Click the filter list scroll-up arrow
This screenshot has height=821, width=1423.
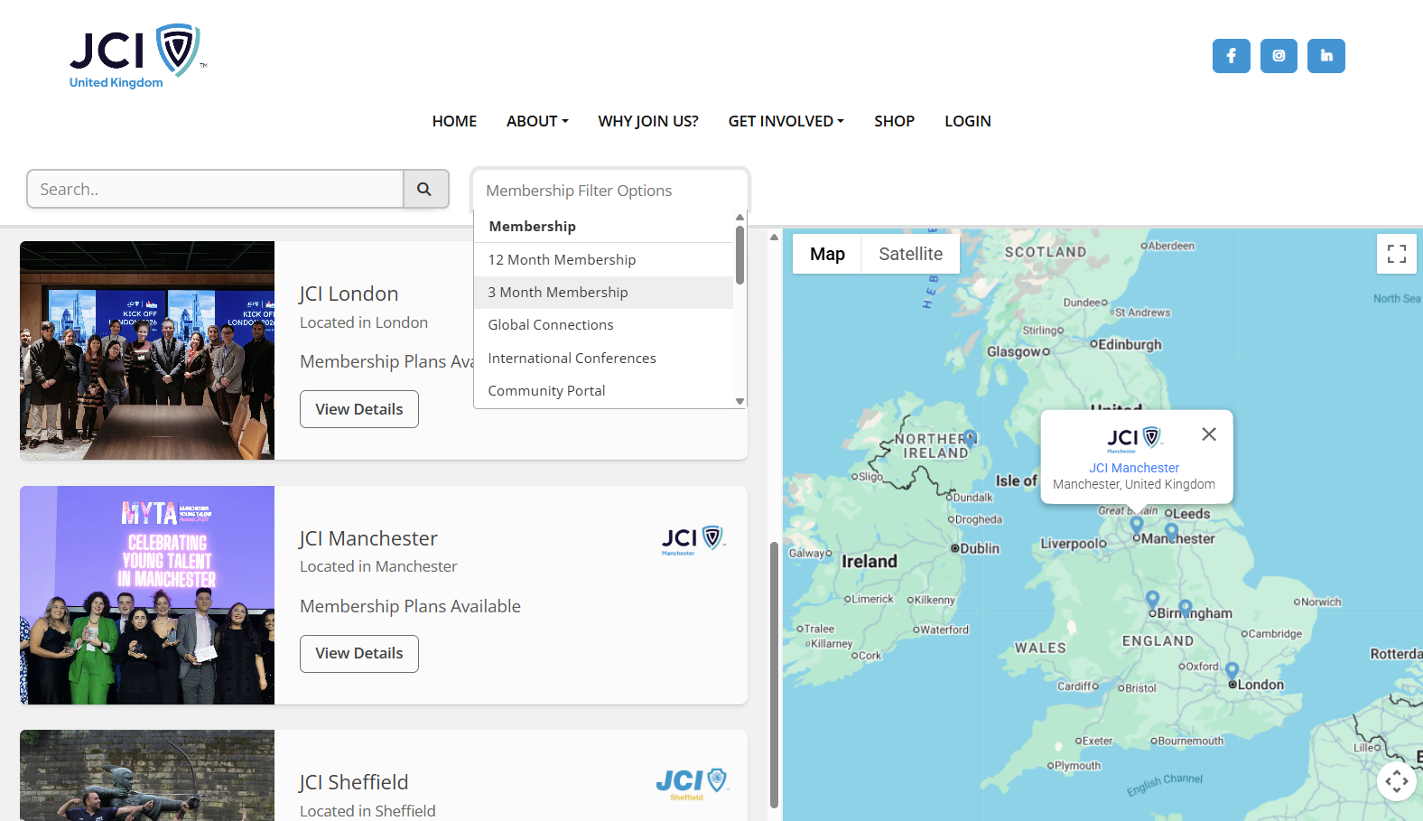[739, 218]
